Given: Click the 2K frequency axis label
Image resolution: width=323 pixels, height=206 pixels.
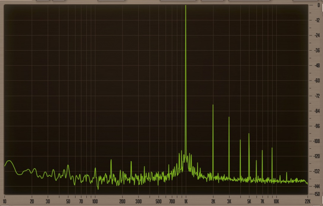Looking at the screenshot, I should 213,201.
